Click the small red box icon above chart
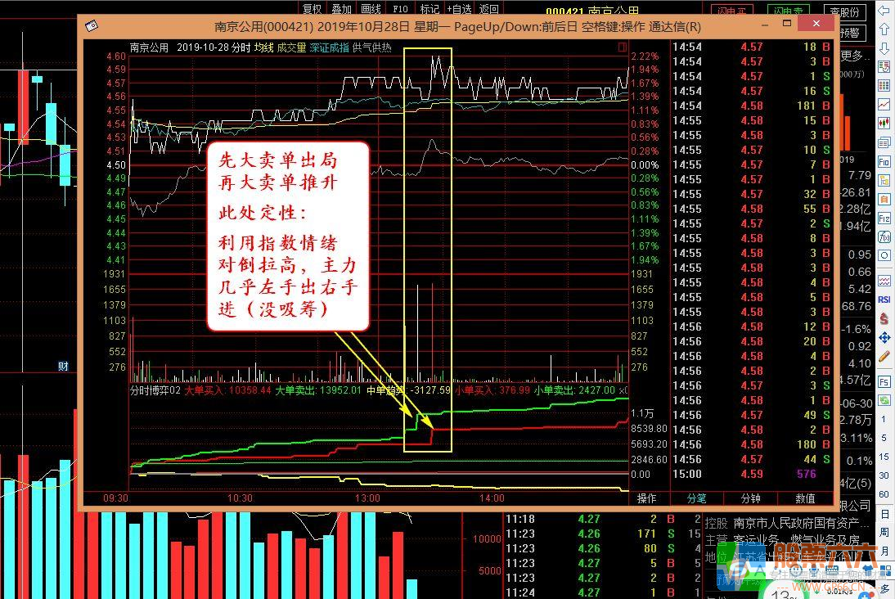The image size is (895, 599). point(623,47)
